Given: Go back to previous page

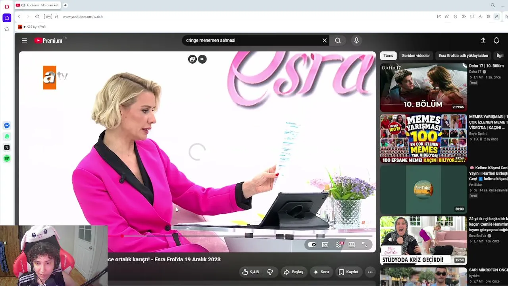Looking at the screenshot, I should click(19, 17).
